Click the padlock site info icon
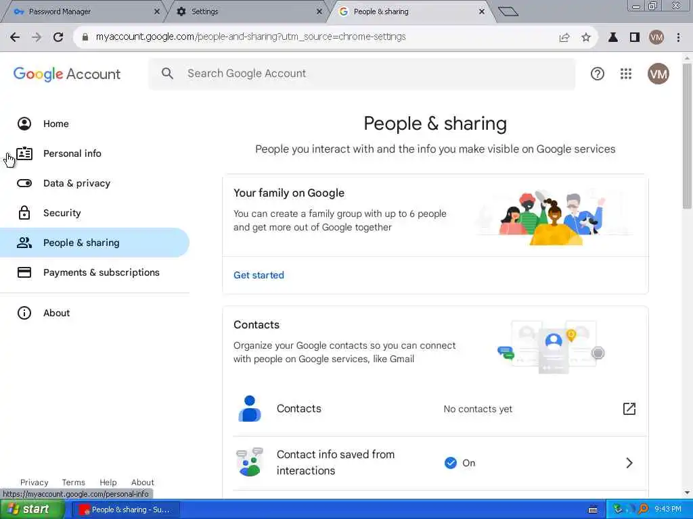This screenshot has height=519, width=693. point(85,37)
